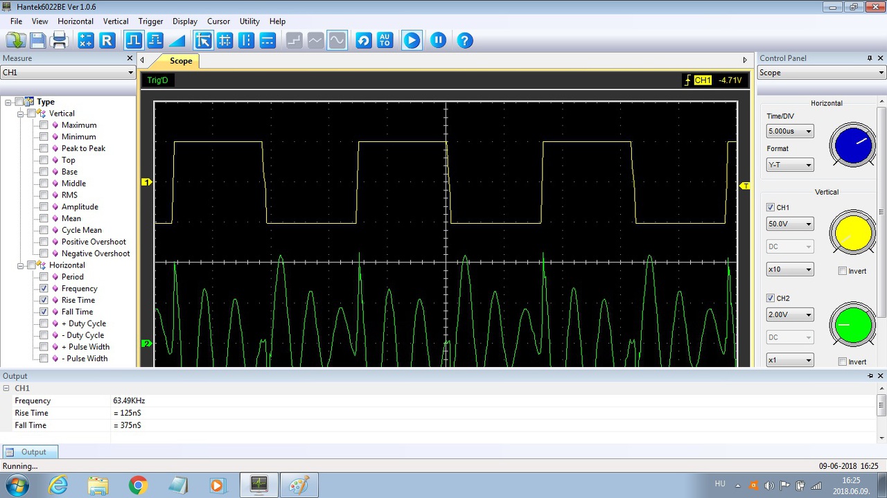887x498 pixels.
Task: Click the Save floppy disk icon
Action: click(38, 40)
